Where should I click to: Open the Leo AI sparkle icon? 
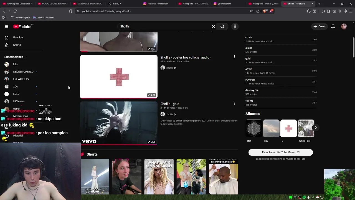340,11
